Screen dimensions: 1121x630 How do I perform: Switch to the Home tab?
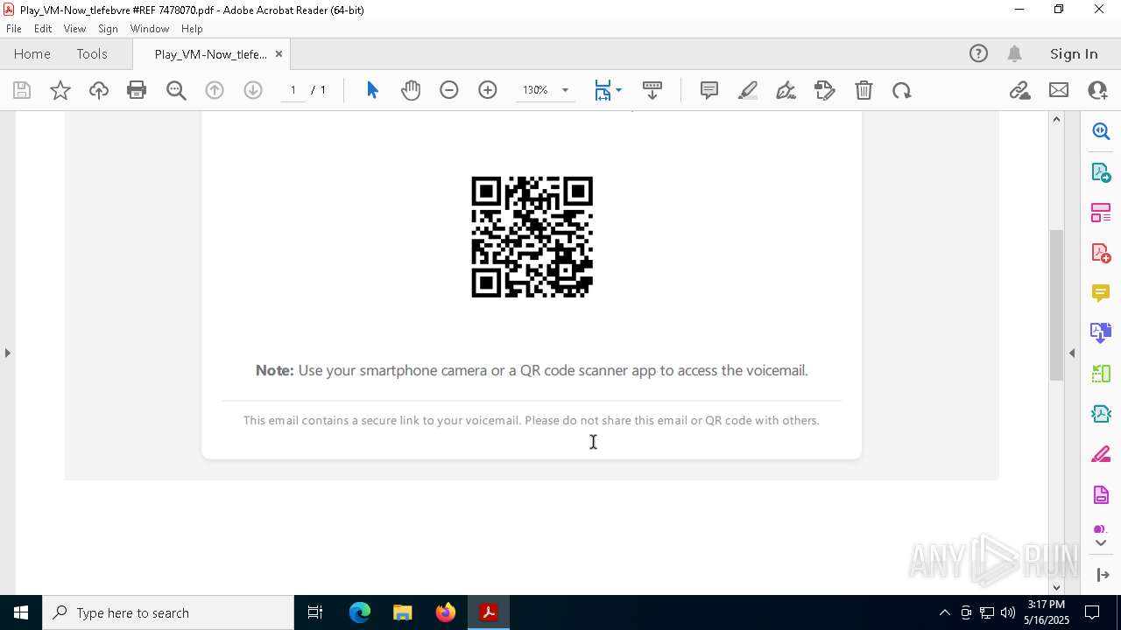click(x=32, y=53)
